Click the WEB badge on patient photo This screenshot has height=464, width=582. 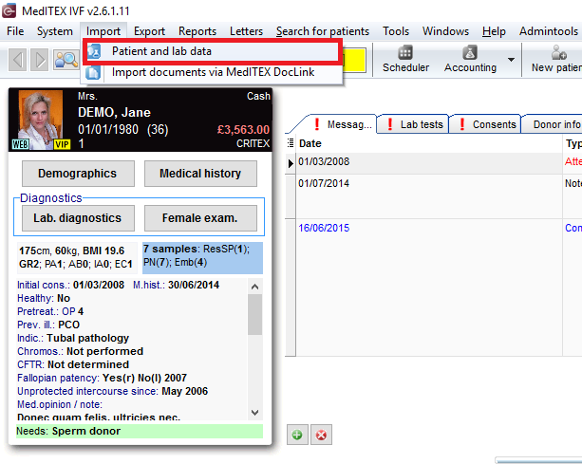click(20, 144)
